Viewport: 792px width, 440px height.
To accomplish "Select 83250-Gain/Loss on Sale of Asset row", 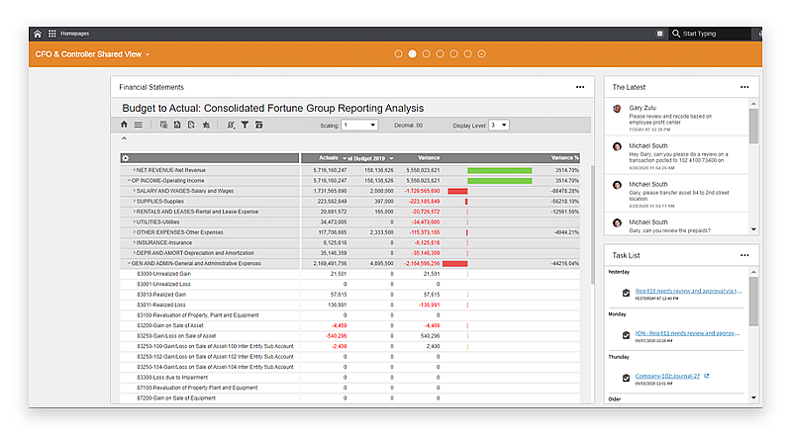I will (x=349, y=336).
